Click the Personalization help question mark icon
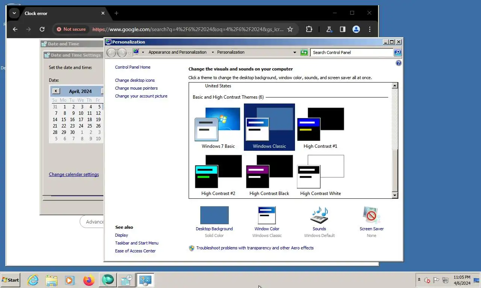This screenshot has width=481, height=288. point(399,63)
